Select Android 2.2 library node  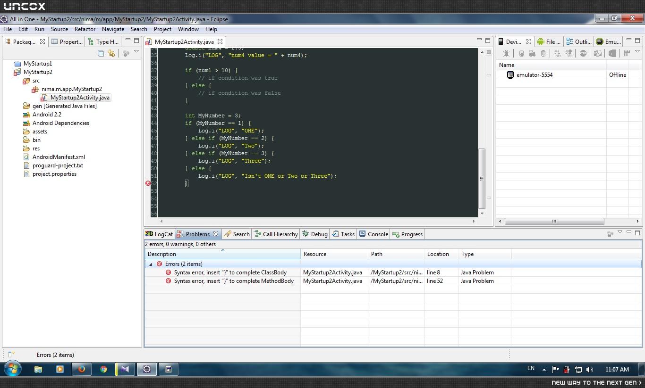pos(47,115)
